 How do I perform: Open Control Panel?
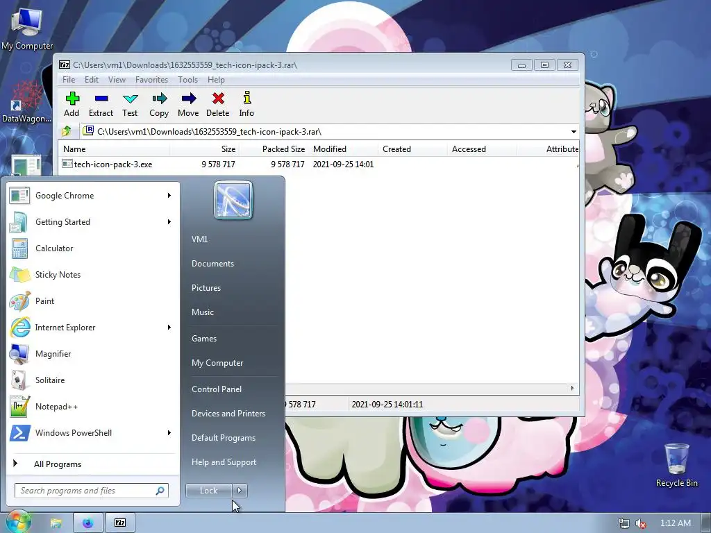point(217,389)
